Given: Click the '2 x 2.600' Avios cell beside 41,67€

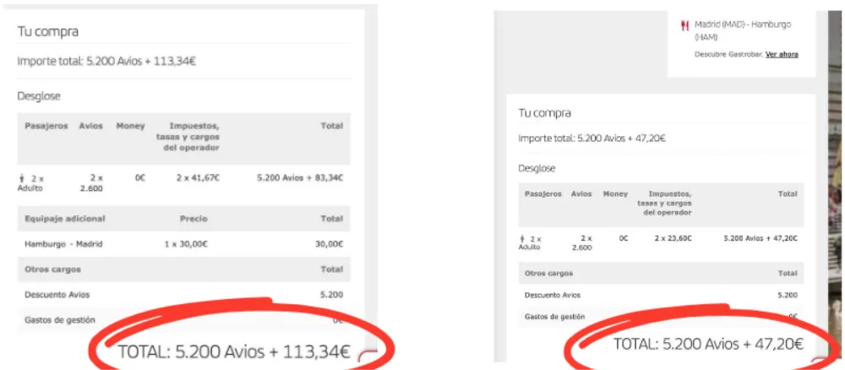Looking at the screenshot, I should point(91,182).
